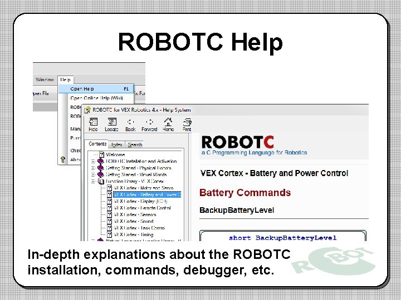Select highlighted VEX Cortex - Battery and Power topic
The width and height of the screenshot is (401, 300).
coord(147,194)
